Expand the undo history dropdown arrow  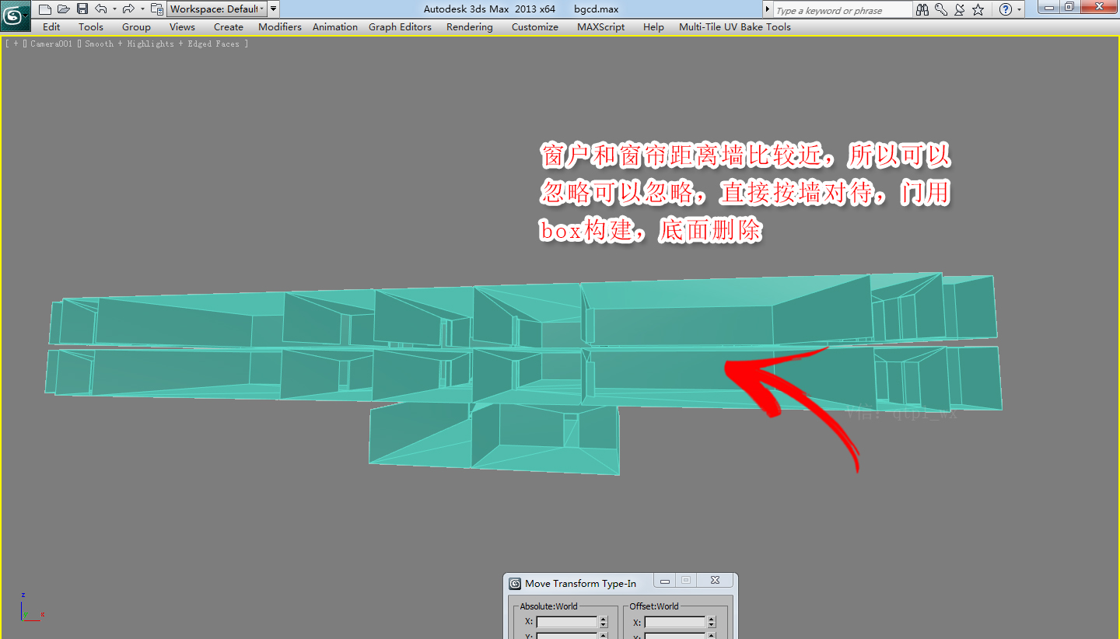tap(114, 9)
